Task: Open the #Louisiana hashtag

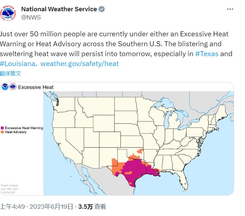Action: 17,63
